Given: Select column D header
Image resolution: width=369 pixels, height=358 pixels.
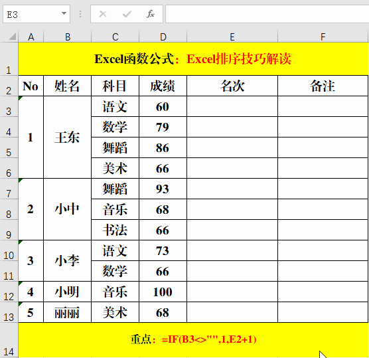Looking at the screenshot, I should click(x=163, y=37).
